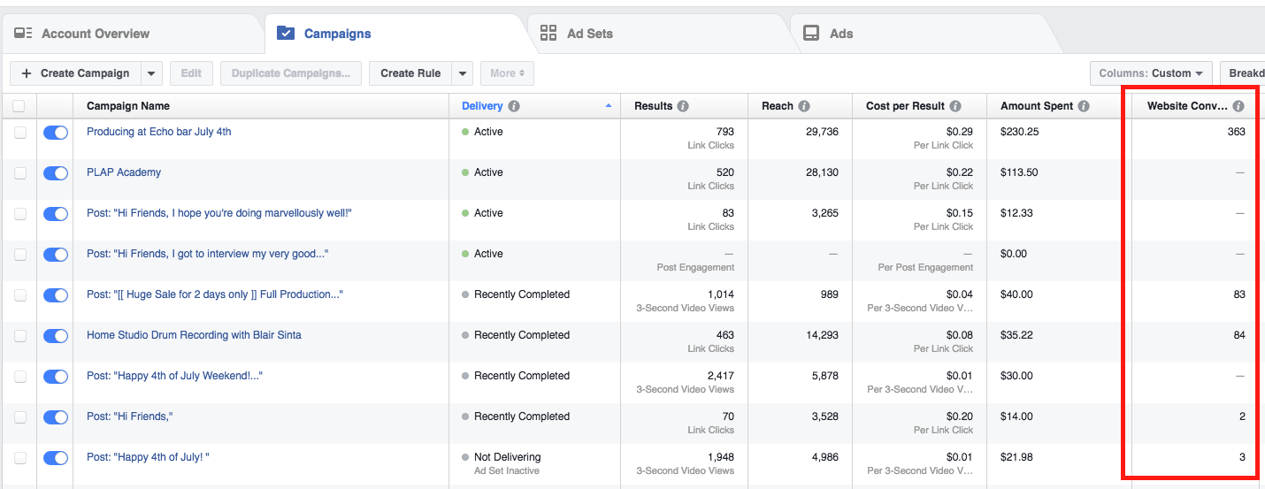Open the PLAP Academy campaign link
This screenshot has height=489, width=1265.
pos(124,172)
